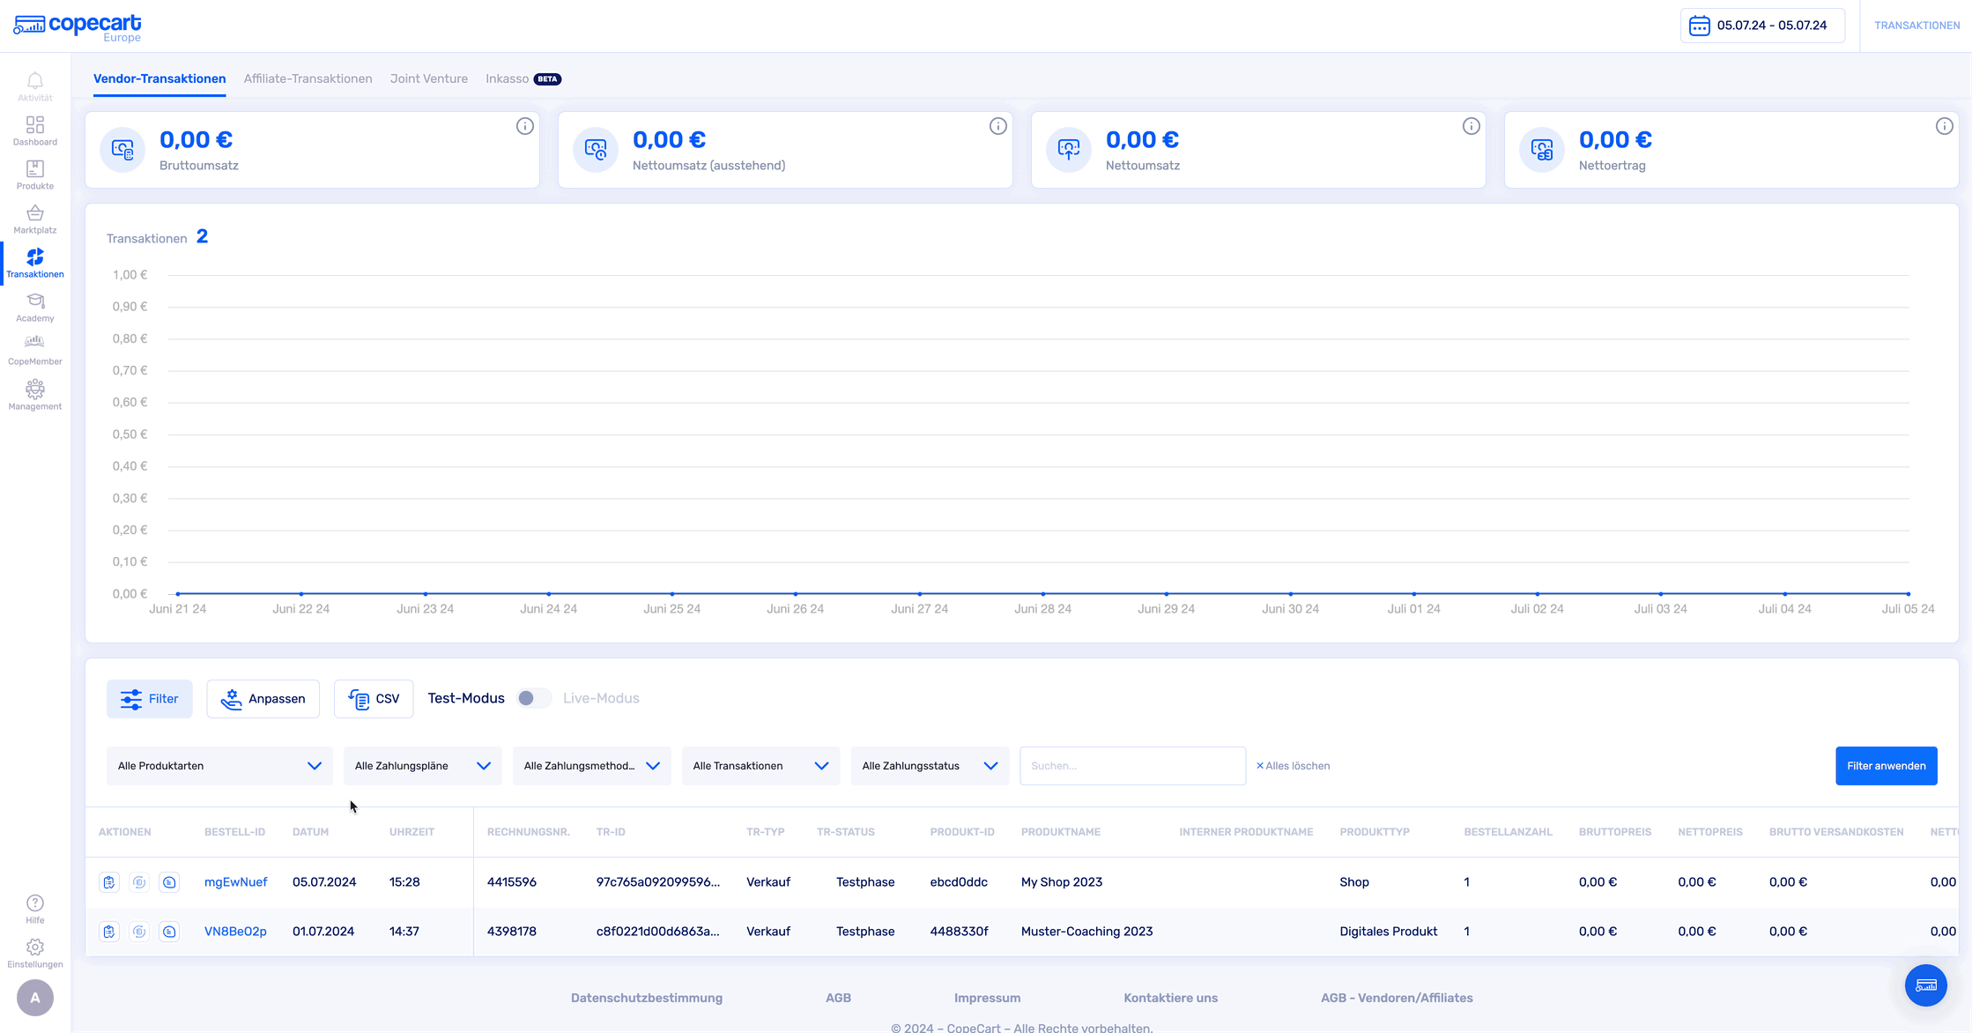The image size is (1972, 1033).
Task: Click the Suchen search field
Action: tap(1131, 766)
